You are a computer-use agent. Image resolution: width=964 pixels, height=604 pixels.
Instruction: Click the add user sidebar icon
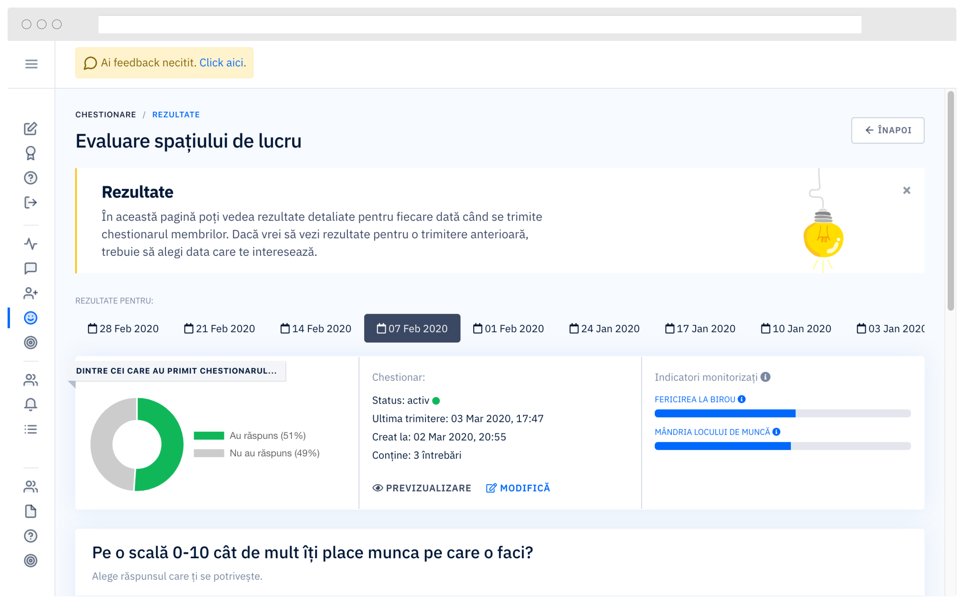point(31,293)
